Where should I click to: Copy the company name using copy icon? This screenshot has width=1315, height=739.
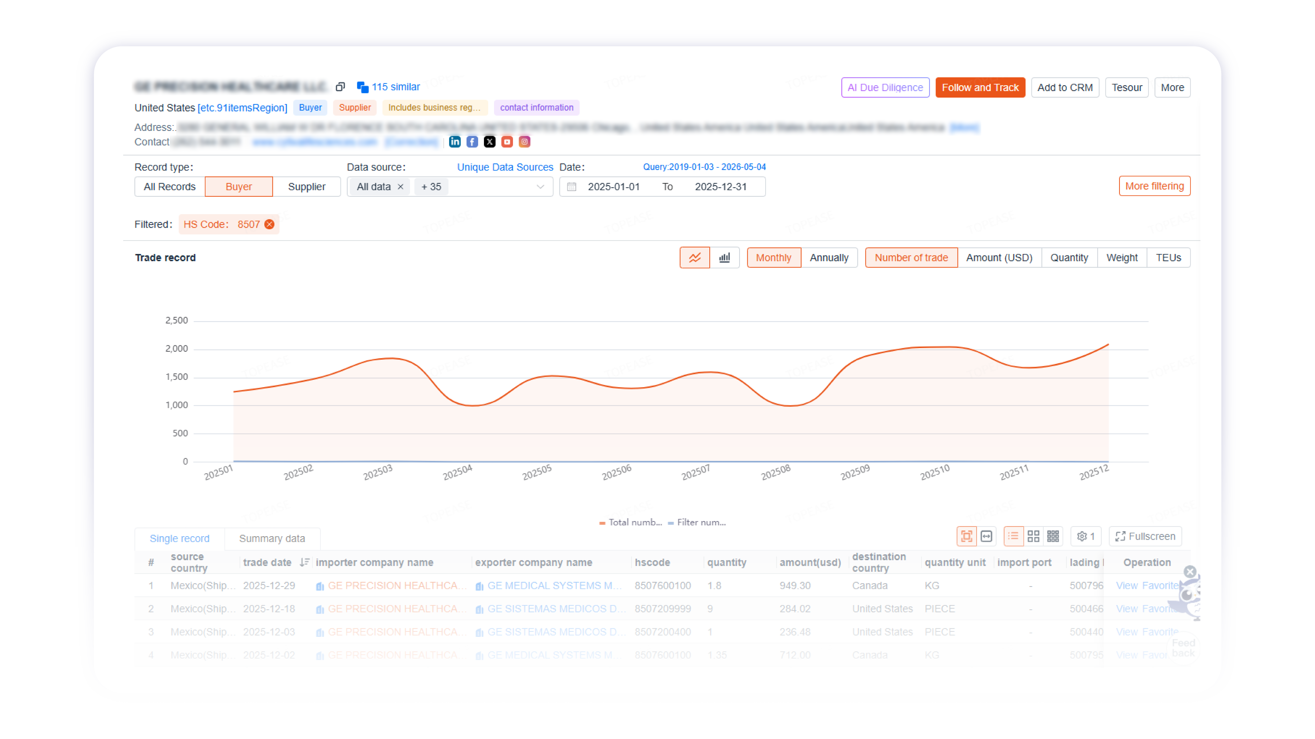340,87
